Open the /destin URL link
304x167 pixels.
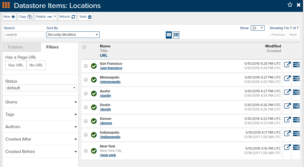click(105, 109)
